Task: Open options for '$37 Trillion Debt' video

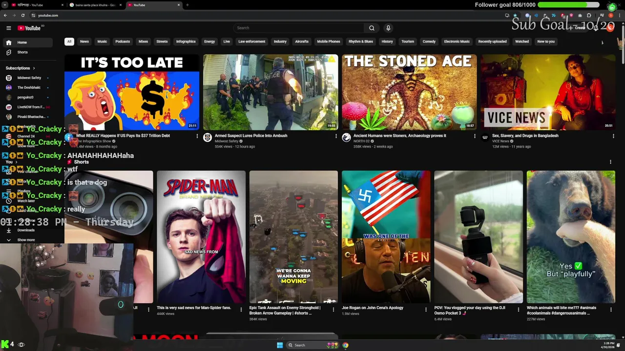Action: (x=197, y=136)
